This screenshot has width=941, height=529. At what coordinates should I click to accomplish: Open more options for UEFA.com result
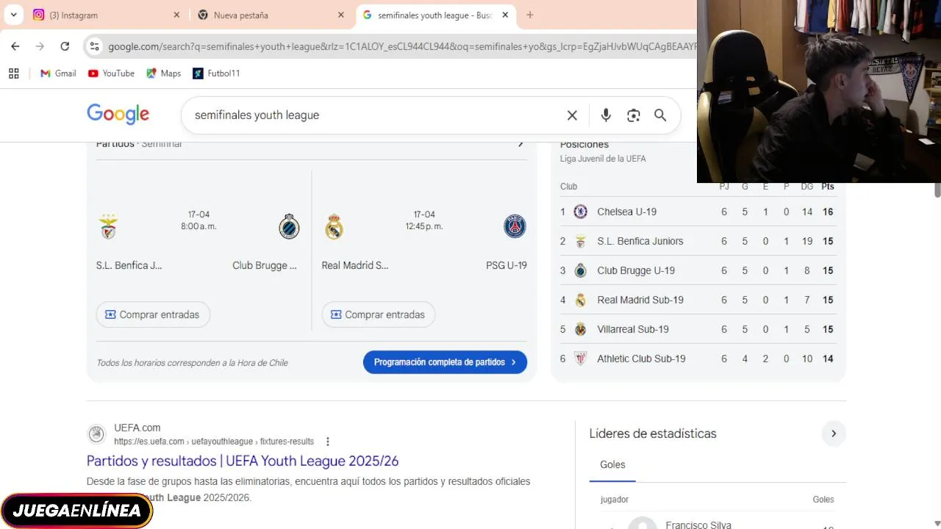point(328,442)
